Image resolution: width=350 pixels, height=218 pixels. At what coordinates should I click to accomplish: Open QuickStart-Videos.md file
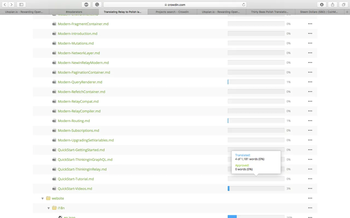(x=75, y=189)
